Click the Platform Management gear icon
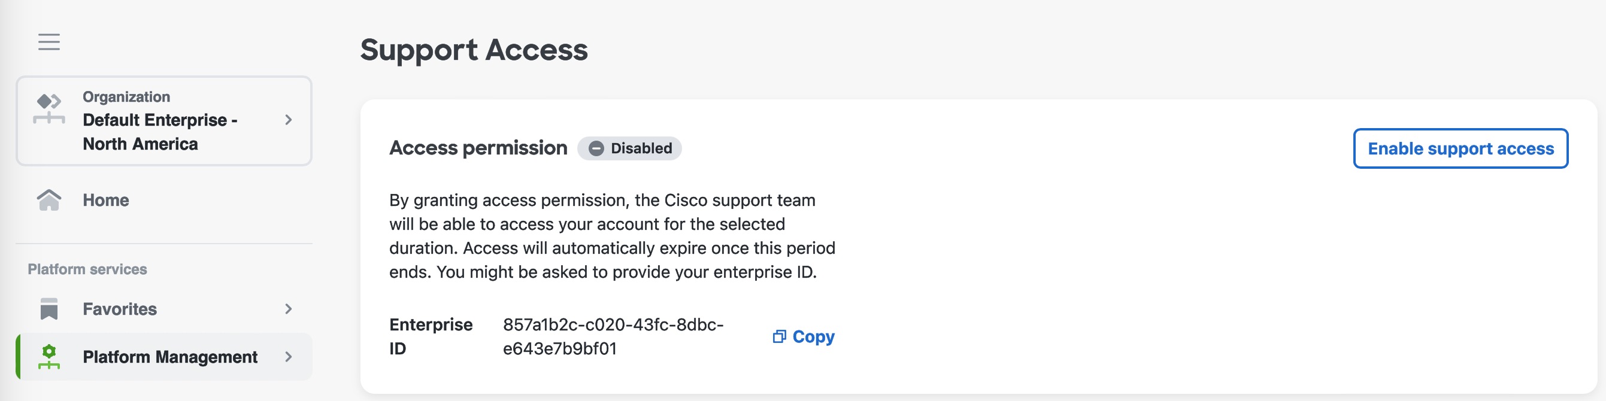This screenshot has width=1606, height=401. pyautogui.click(x=49, y=357)
